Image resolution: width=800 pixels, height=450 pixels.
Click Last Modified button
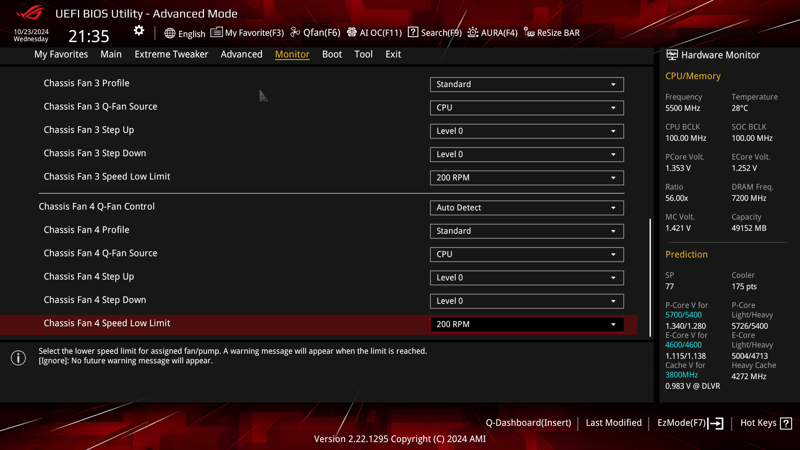tap(614, 422)
